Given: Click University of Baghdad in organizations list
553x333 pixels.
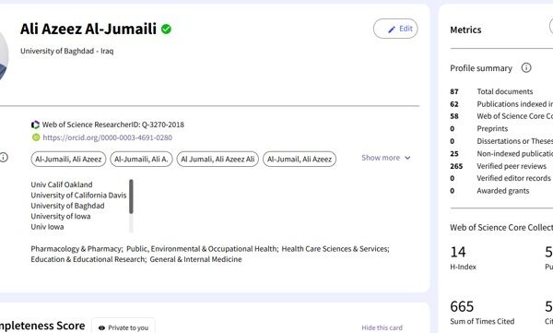Looking at the screenshot, I should click(67, 206).
